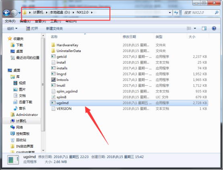Sort by the 类型 column header
Viewport: 223px width, 170px height.
159,37
